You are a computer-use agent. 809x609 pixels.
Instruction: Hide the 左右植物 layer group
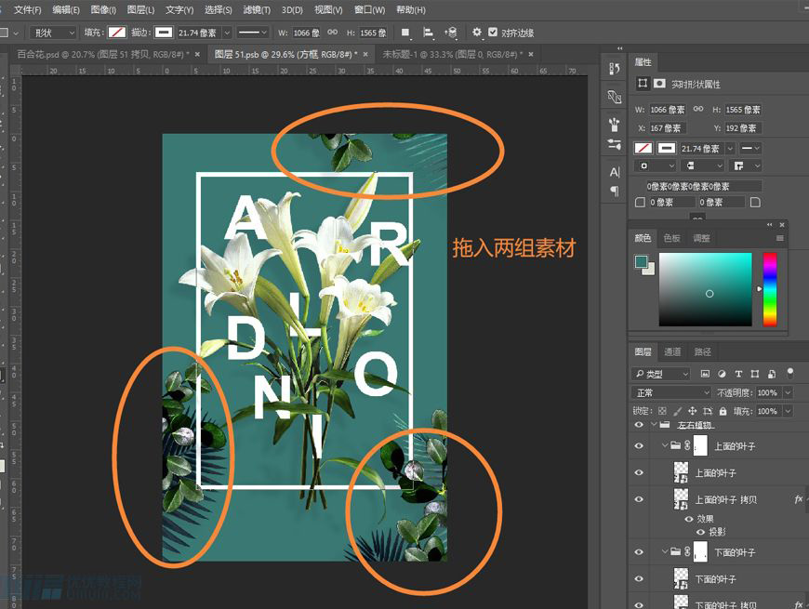pos(637,424)
